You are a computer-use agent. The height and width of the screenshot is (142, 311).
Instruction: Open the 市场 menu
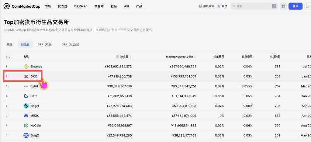click(48, 6)
